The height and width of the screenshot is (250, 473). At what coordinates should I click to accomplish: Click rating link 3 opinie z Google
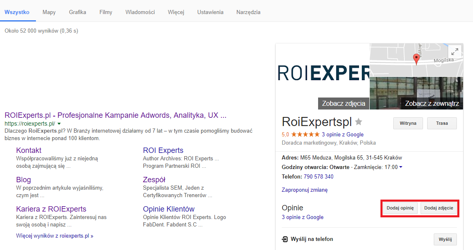click(342, 134)
